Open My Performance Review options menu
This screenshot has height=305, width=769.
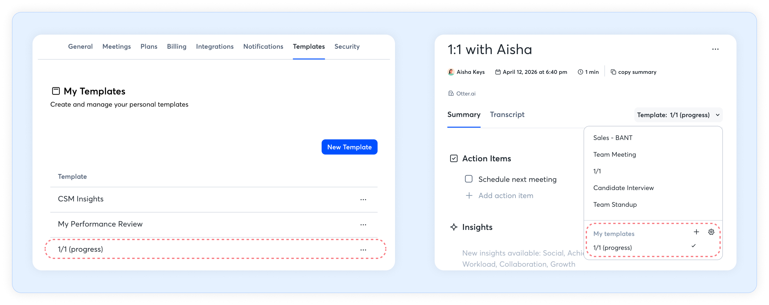[x=363, y=225]
